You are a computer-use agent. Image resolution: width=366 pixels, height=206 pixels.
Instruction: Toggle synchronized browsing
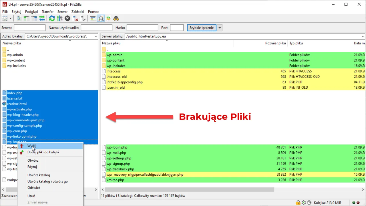pyautogui.click(x=108, y=18)
